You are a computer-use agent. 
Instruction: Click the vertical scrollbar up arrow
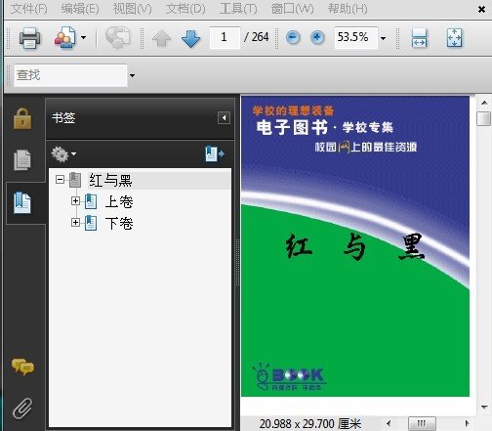[484, 103]
